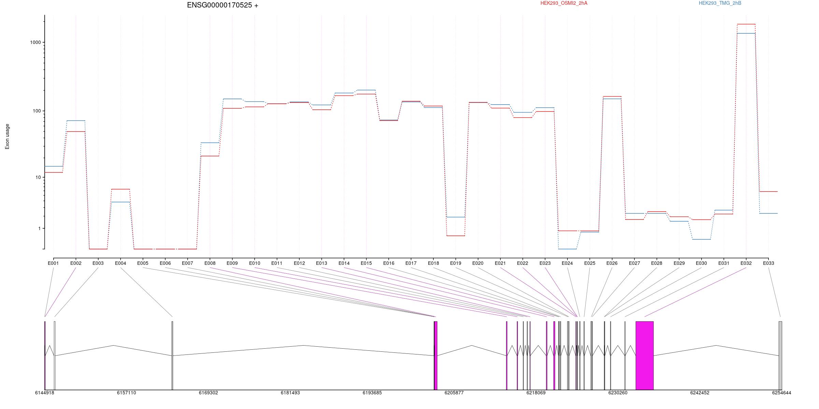Click exon label E016

(389, 263)
